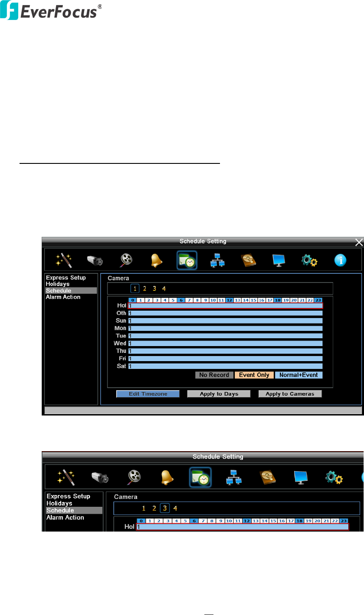Open Holidays in camera-1 window sidebar
This screenshot has width=364, height=615.
click(59, 284)
